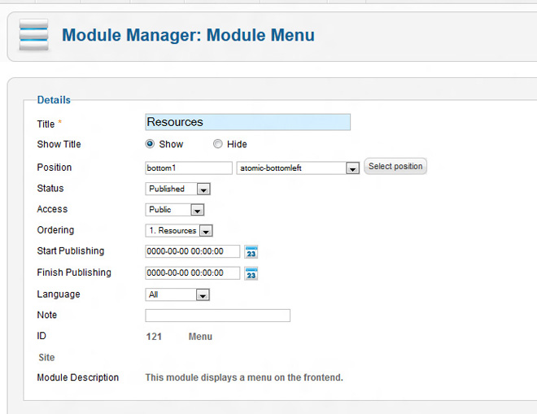This screenshot has width=537, height=414.
Task: Click the Module Manager: Module Menu heading
Action: 188,36
